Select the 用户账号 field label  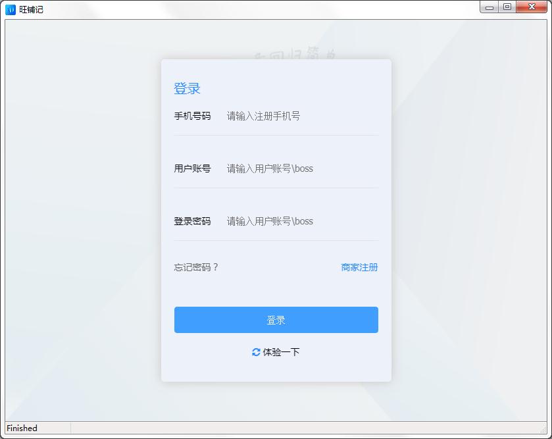pos(193,168)
